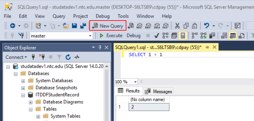Switch output to Results to File
Image resolution: width=254 pixels, height=121 pixels.
pyautogui.click(x=242, y=36)
